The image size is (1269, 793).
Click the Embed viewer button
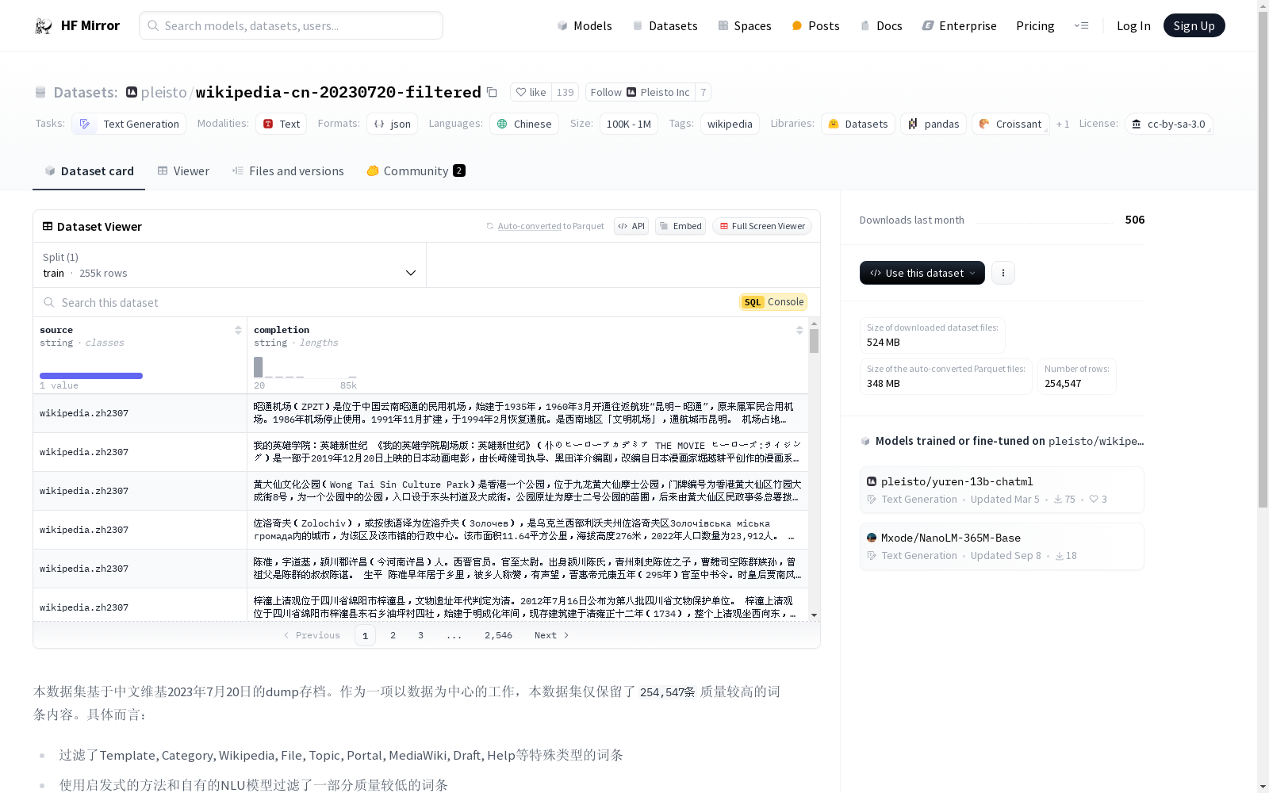coord(681,226)
